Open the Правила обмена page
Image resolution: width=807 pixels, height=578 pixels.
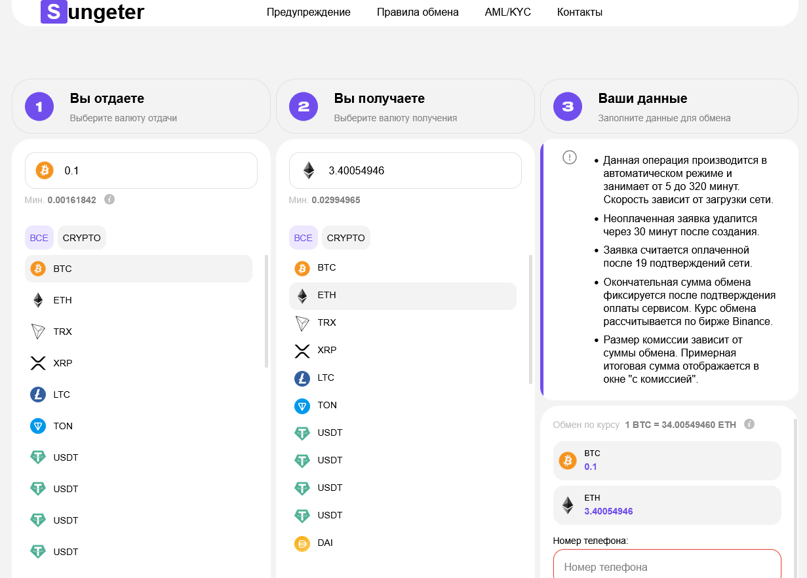[418, 12]
